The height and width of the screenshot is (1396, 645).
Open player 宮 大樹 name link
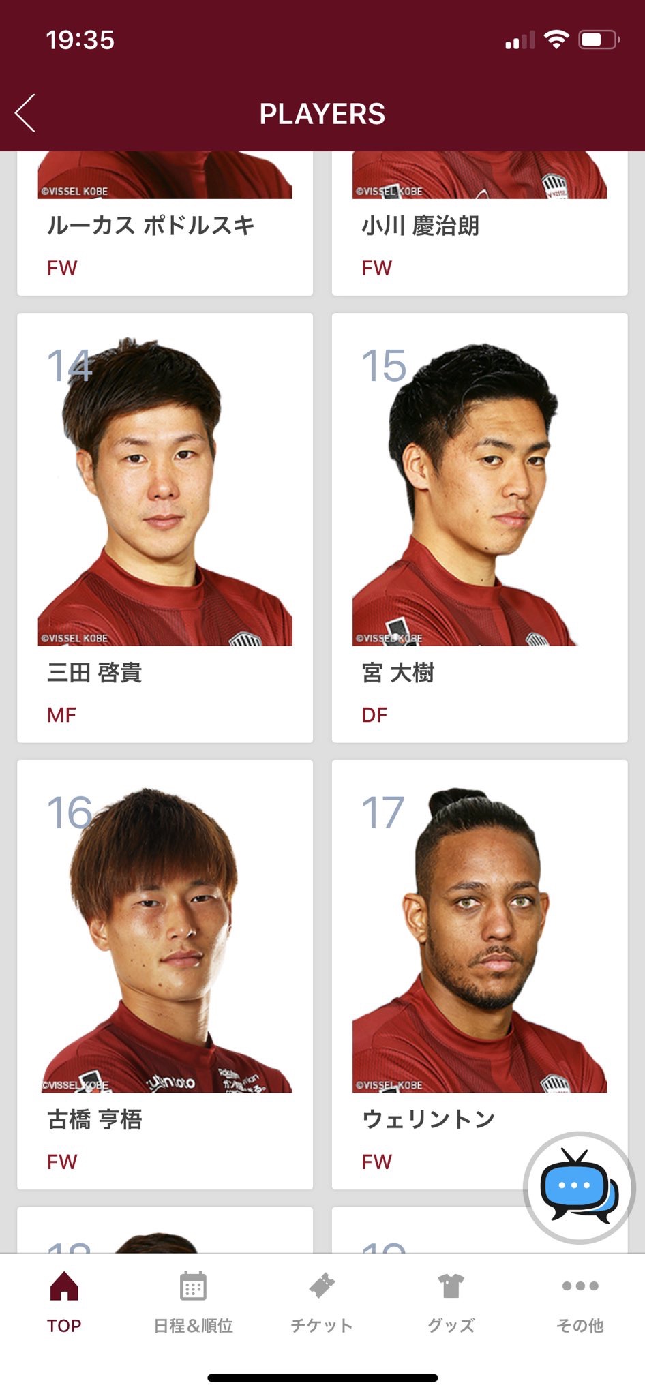click(397, 673)
